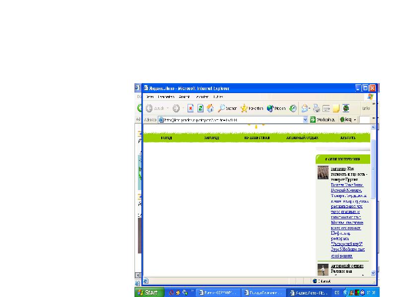Go to the Home page icon

210,108
